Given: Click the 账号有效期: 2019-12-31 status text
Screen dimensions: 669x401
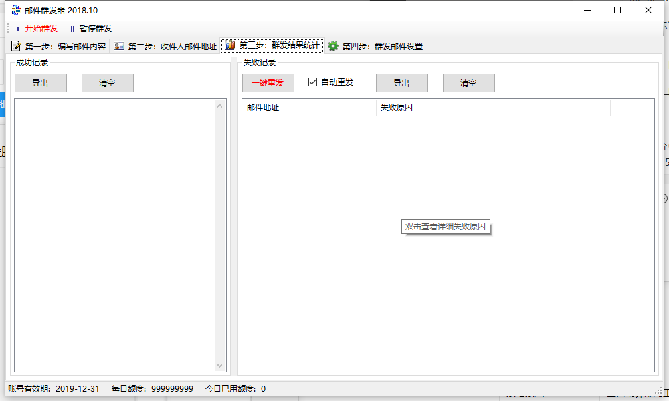Looking at the screenshot, I should click(x=54, y=389).
